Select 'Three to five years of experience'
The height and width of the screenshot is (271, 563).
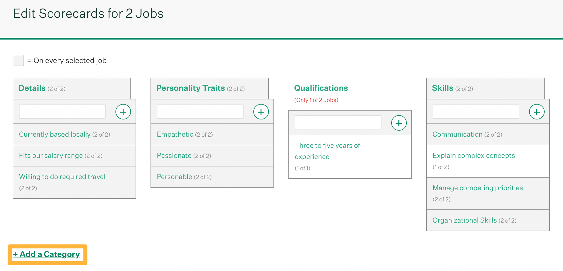point(327,151)
